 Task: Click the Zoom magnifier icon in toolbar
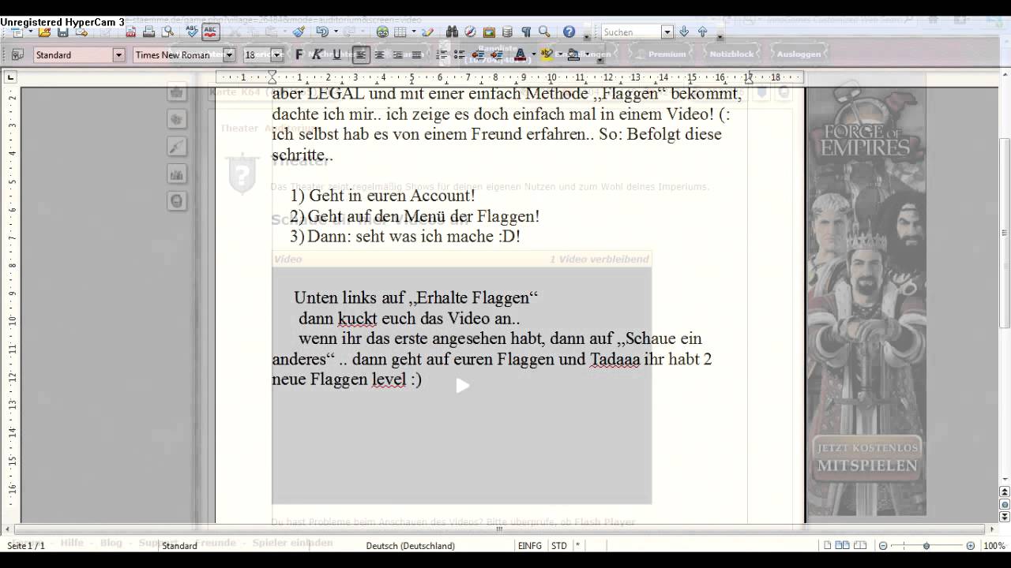(544, 32)
